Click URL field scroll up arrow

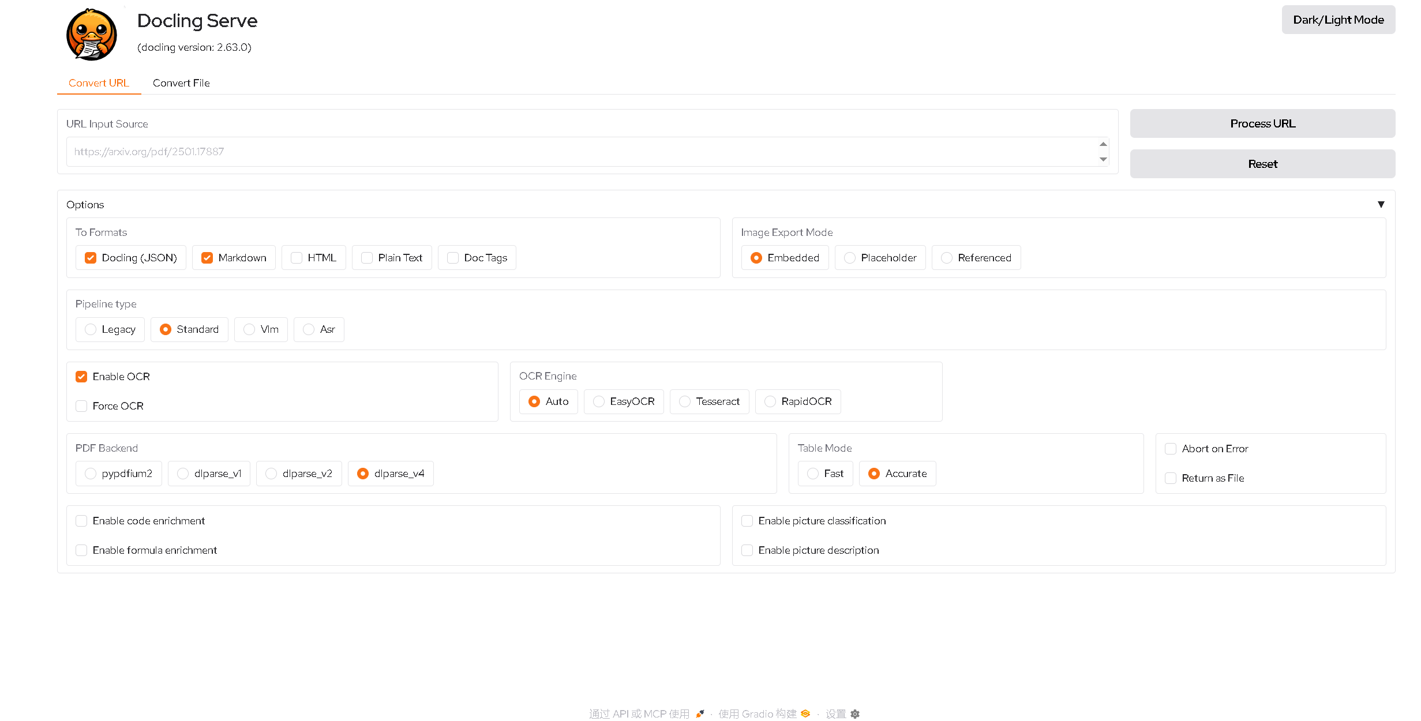click(1103, 144)
